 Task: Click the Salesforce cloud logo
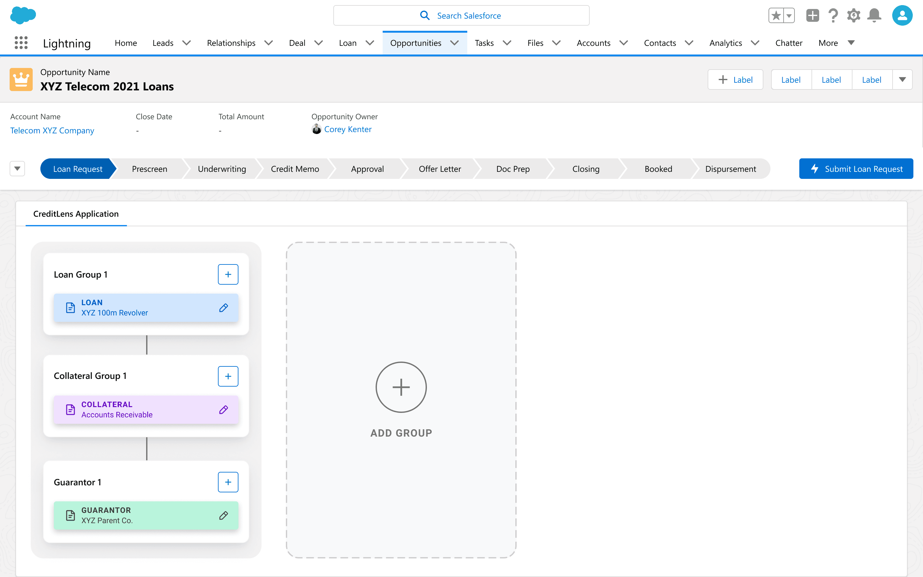[x=23, y=15]
